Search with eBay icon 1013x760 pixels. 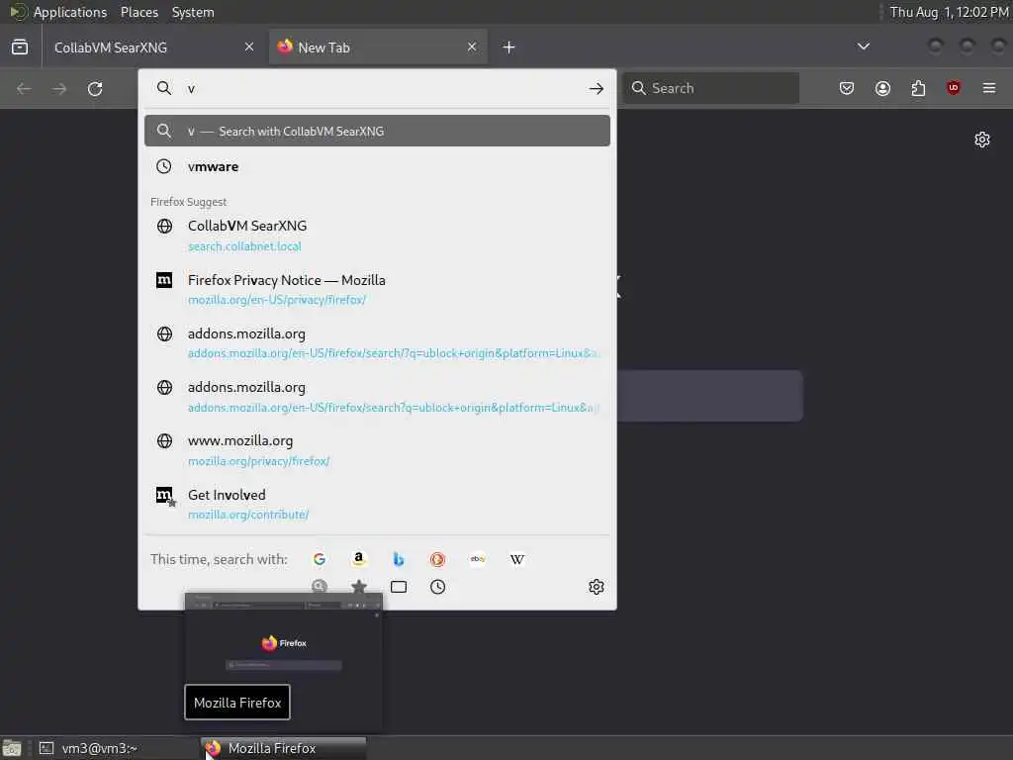(478, 560)
